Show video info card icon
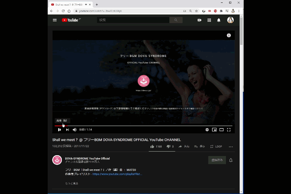The height and width of the screenshot is (194, 291). click(229, 35)
